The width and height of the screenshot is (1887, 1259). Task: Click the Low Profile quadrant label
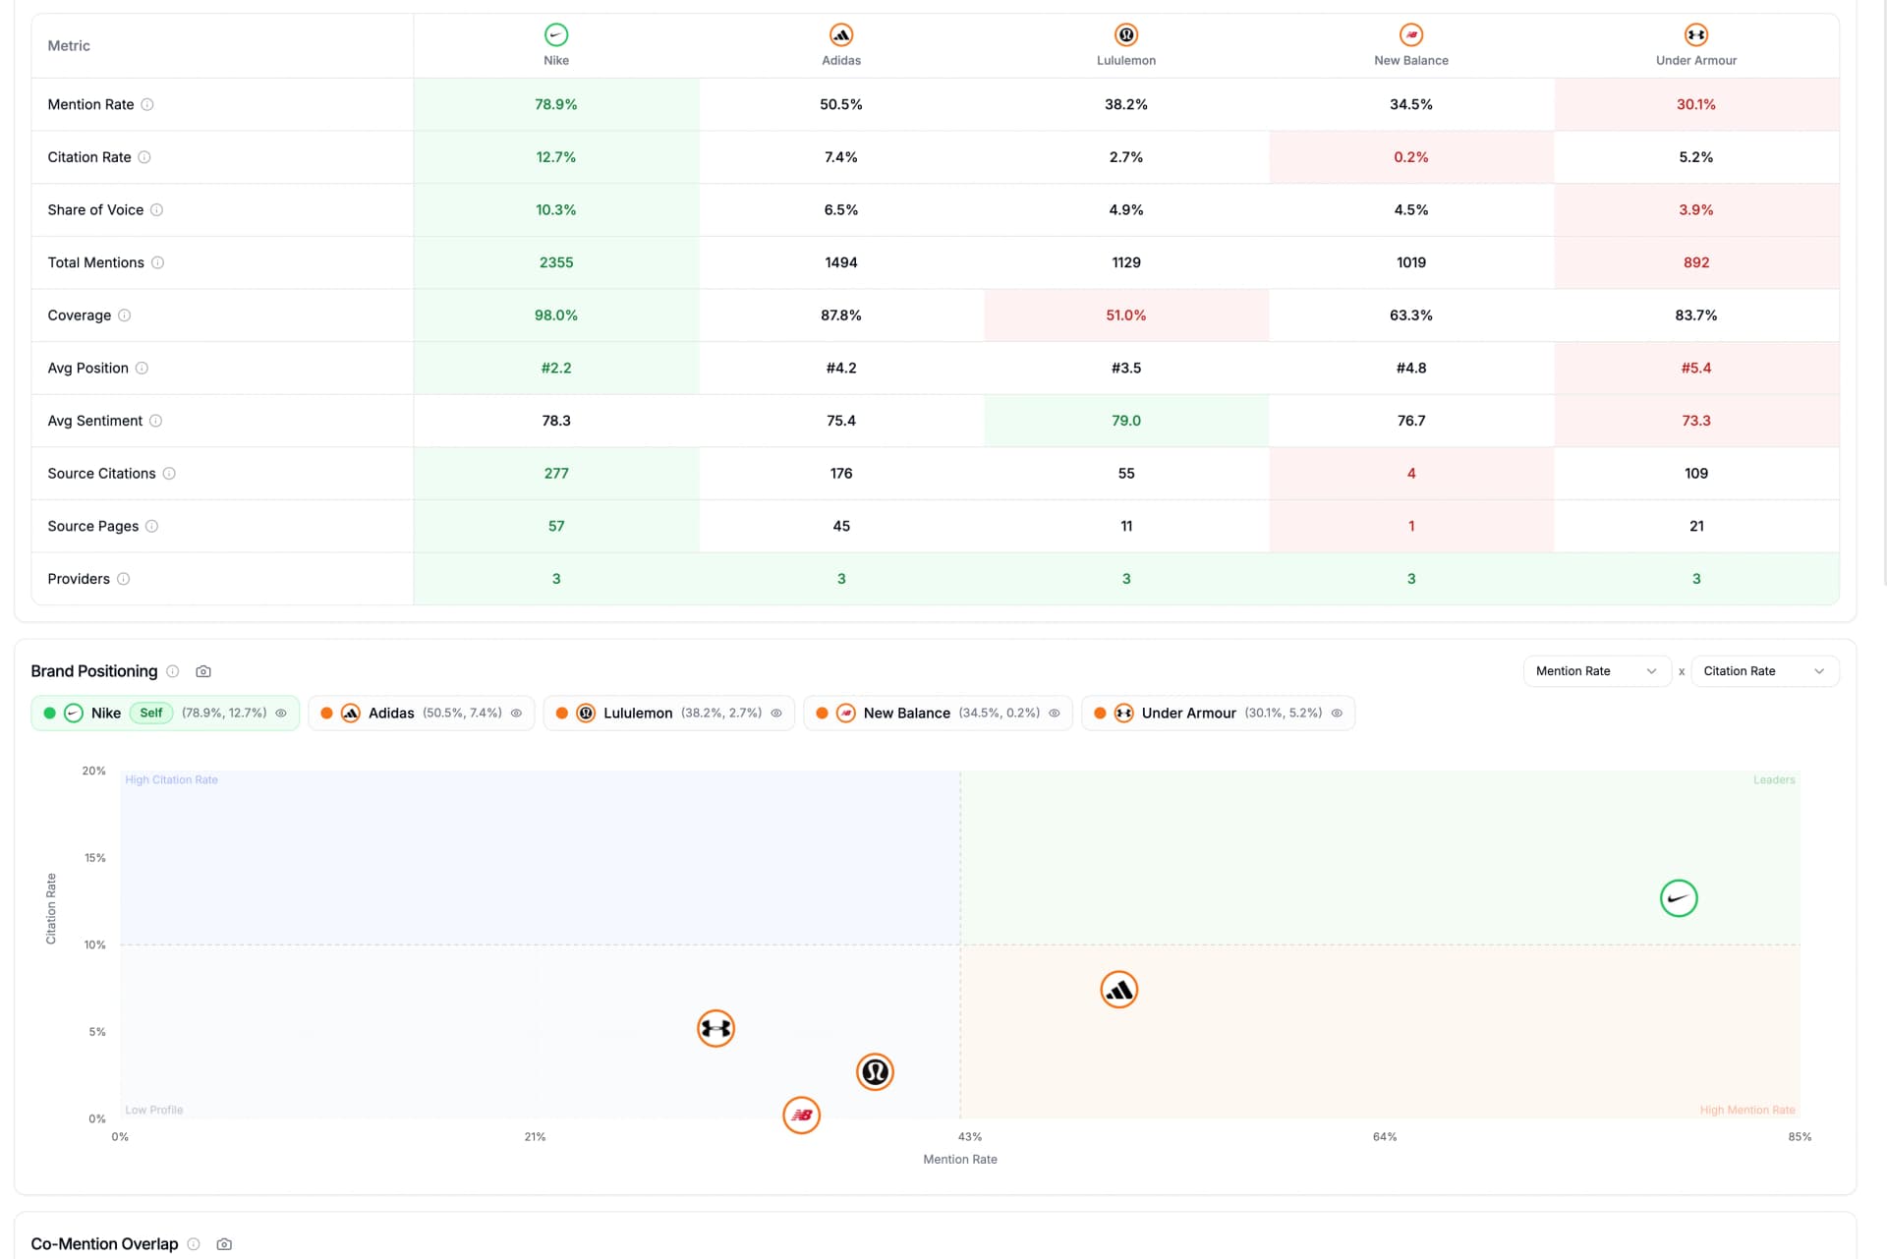[154, 1111]
